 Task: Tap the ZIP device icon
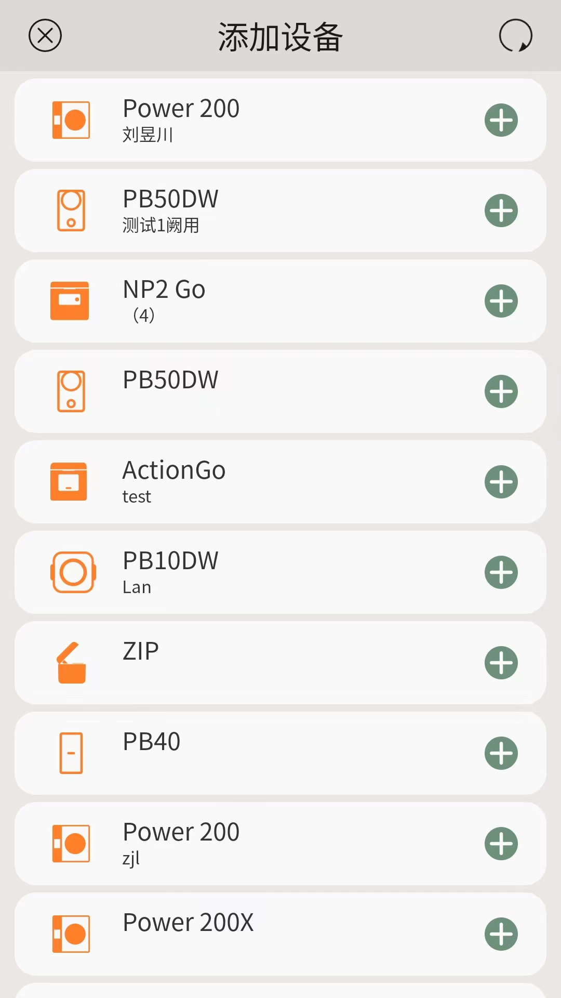pos(71,663)
